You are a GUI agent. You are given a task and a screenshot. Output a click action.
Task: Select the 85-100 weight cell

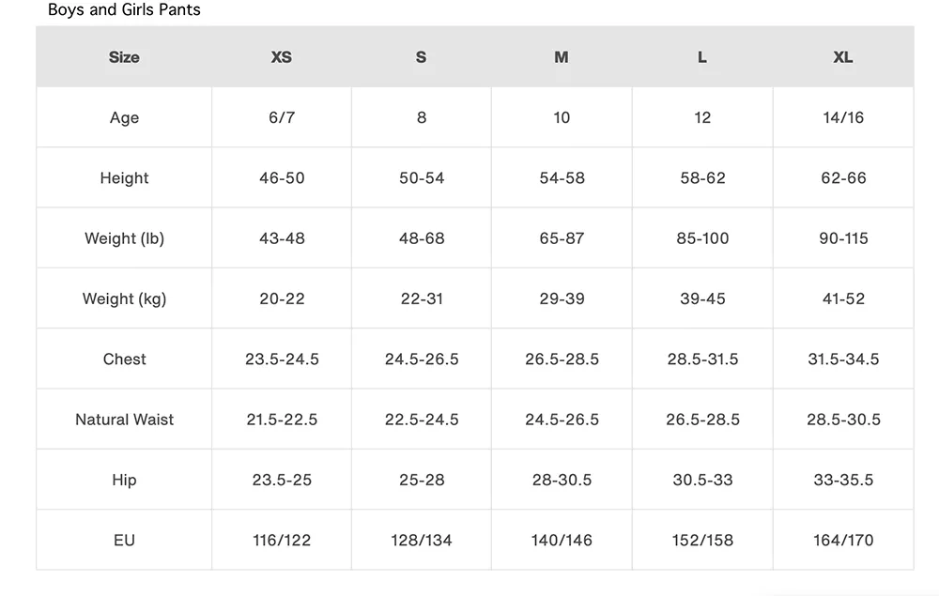pyautogui.click(x=702, y=238)
